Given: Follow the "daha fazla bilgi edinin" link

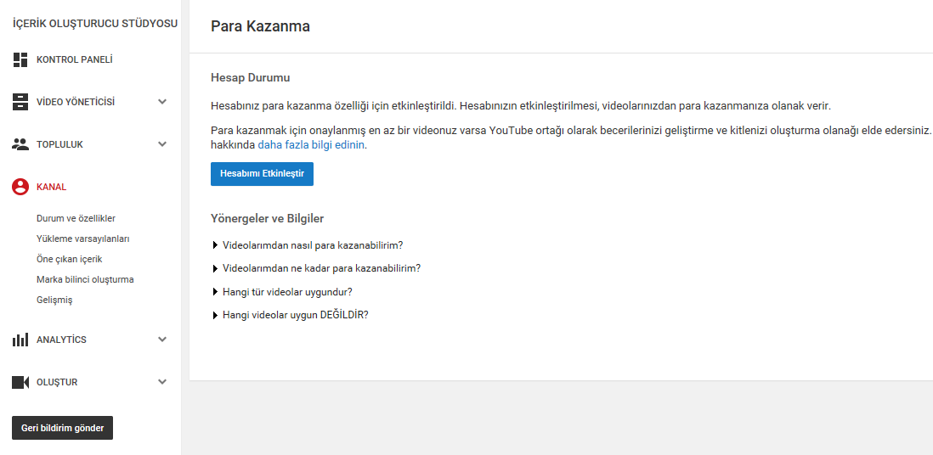Looking at the screenshot, I should [x=311, y=144].
